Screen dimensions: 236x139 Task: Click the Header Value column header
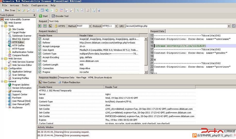(x=109, y=36)
